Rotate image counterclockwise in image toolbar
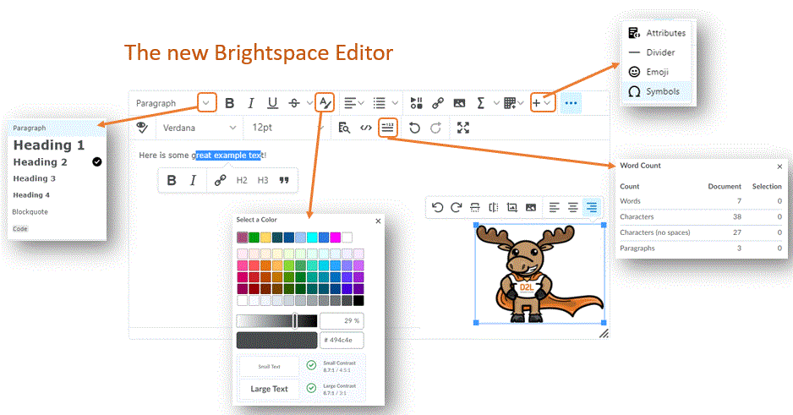This screenshot has width=793, height=415. (x=438, y=207)
